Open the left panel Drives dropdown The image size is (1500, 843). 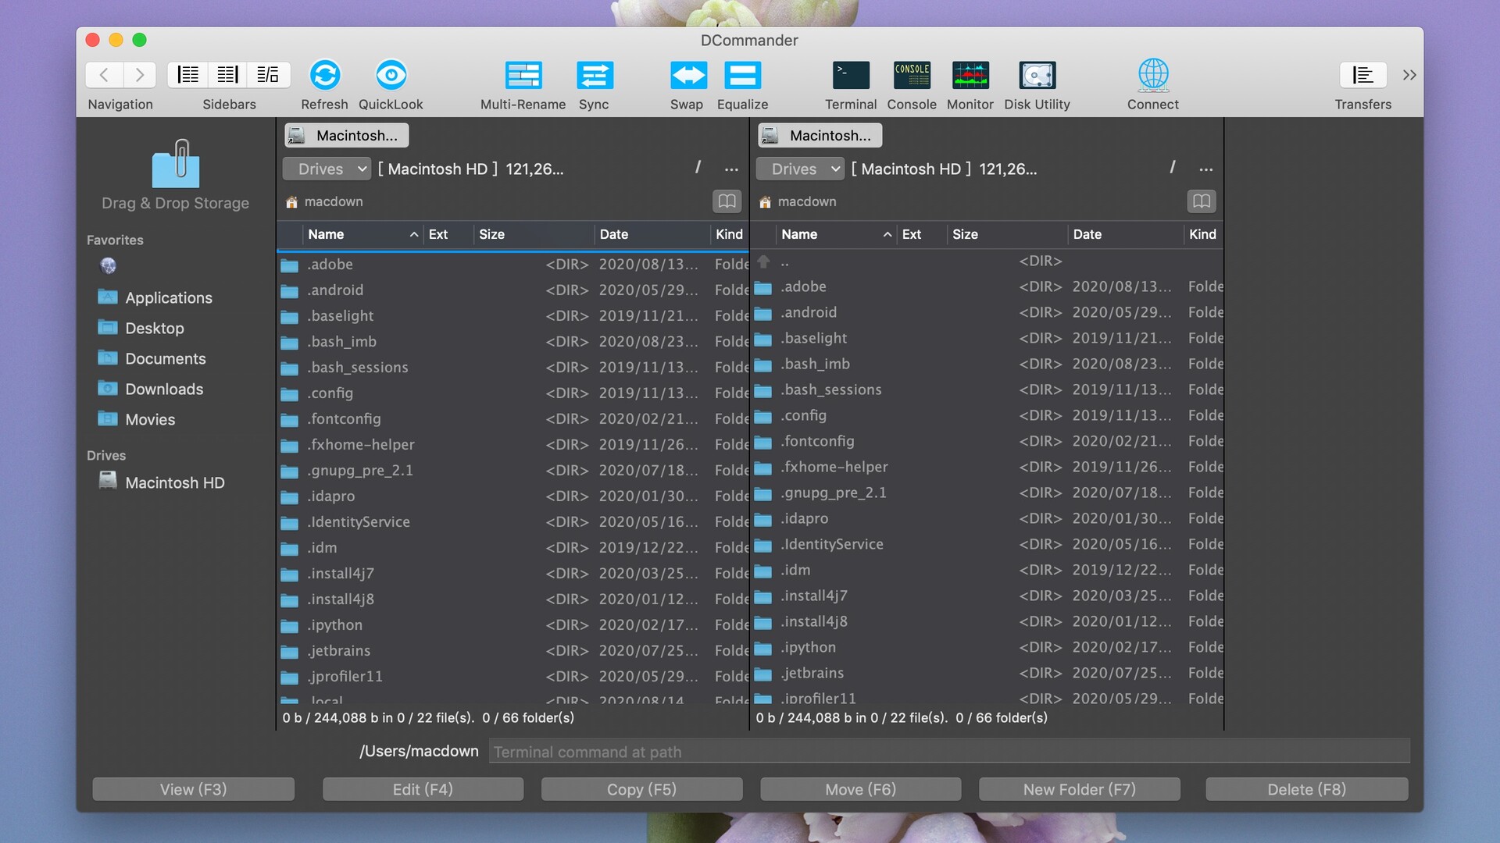click(326, 169)
